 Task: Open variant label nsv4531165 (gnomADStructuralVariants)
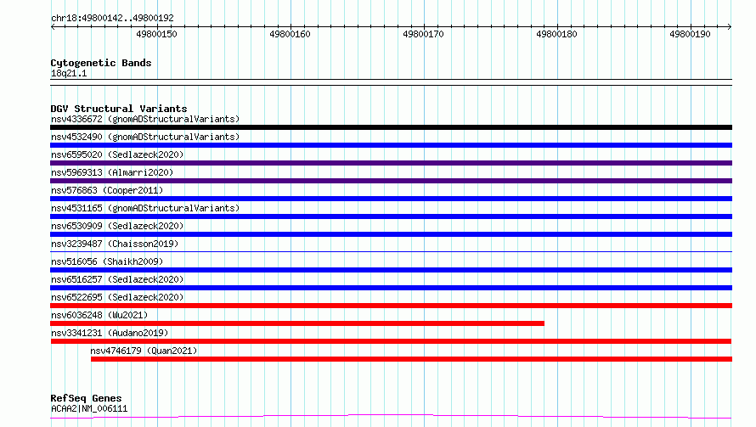[x=145, y=208]
